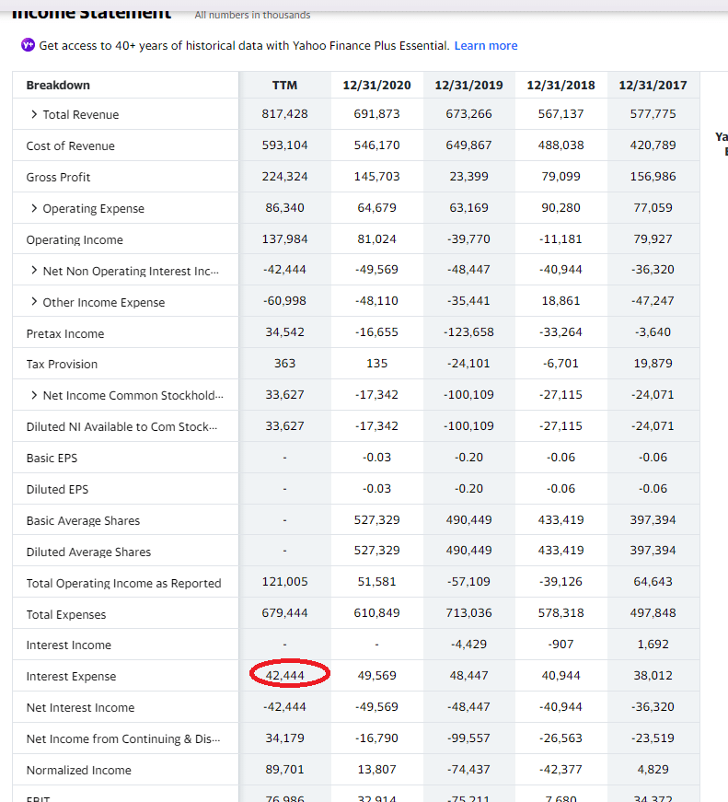Expand the Operating Expense breakdown
This screenshot has height=802, width=728.
coord(34,209)
